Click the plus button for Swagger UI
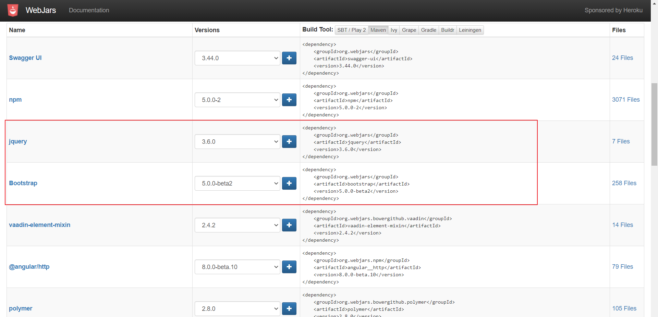Screen dimensions: 658x317 289,58
